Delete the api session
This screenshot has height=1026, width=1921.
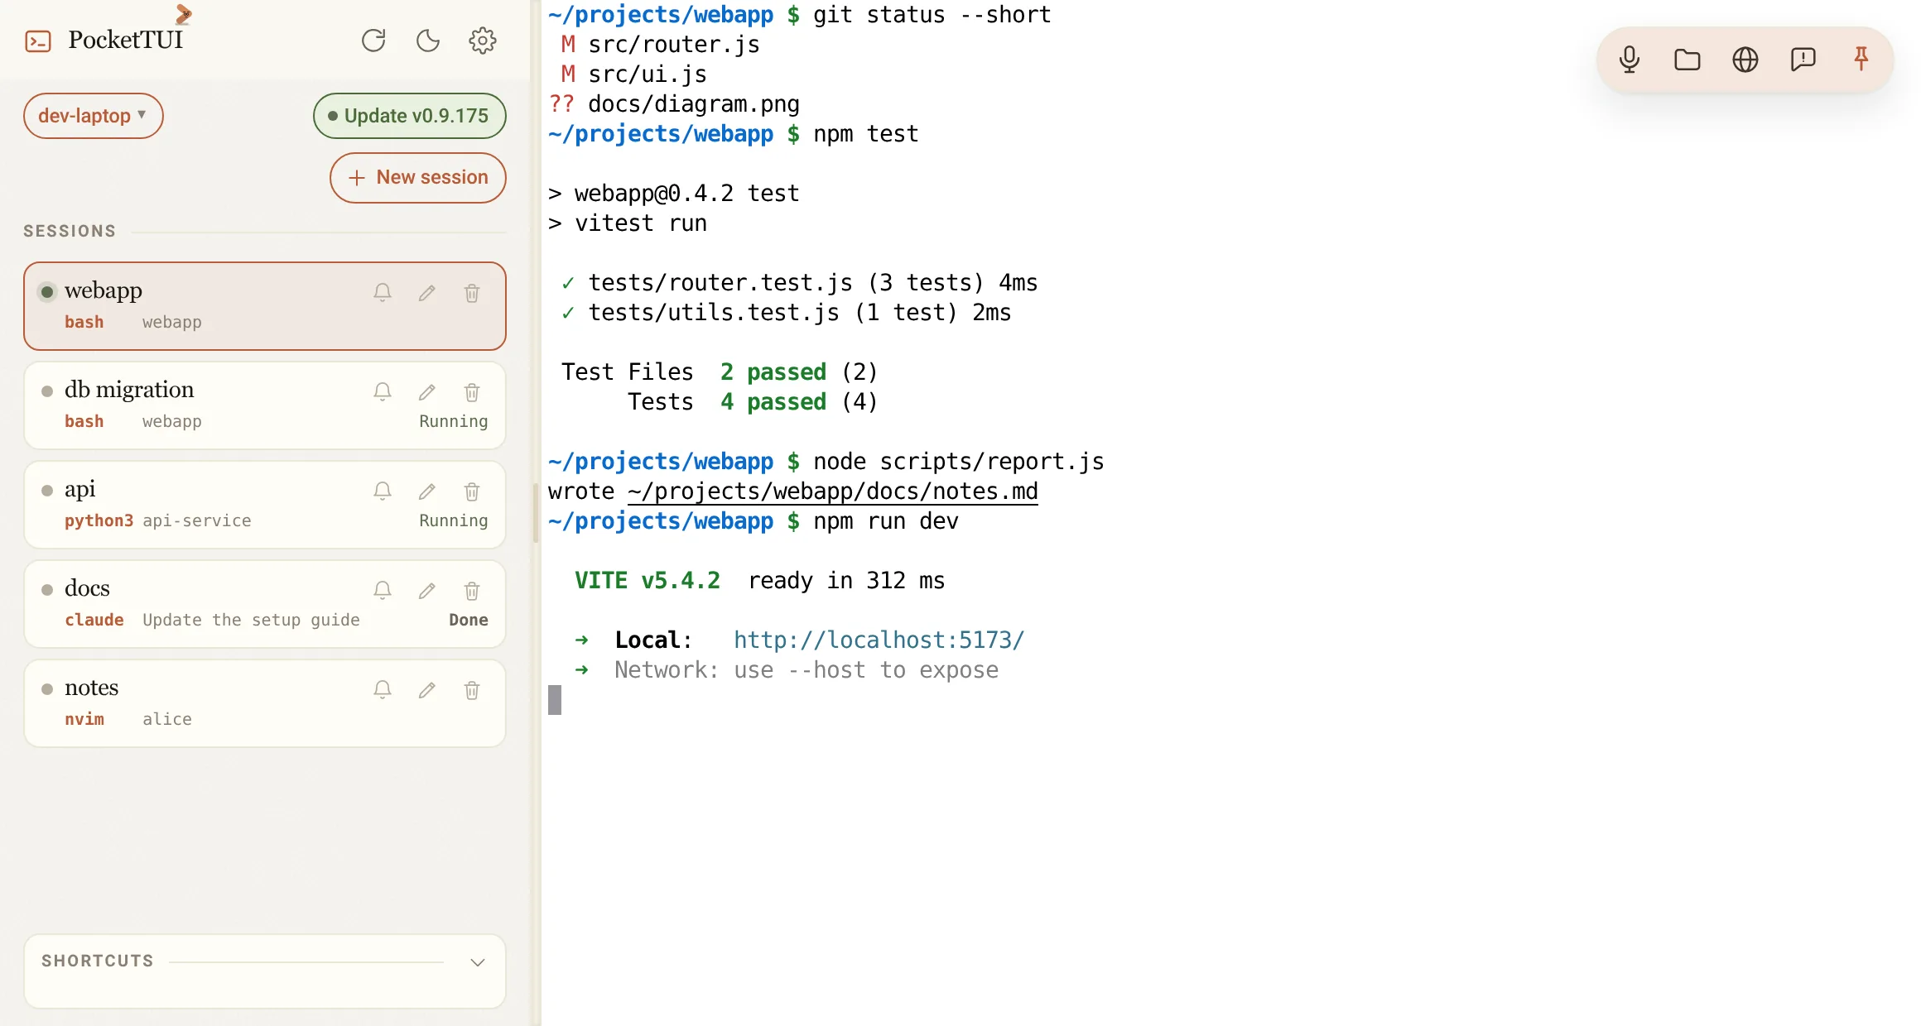tap(472, 491)
